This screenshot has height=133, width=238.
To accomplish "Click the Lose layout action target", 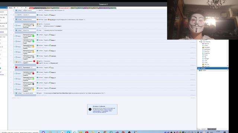I will (x=52, y=68).
